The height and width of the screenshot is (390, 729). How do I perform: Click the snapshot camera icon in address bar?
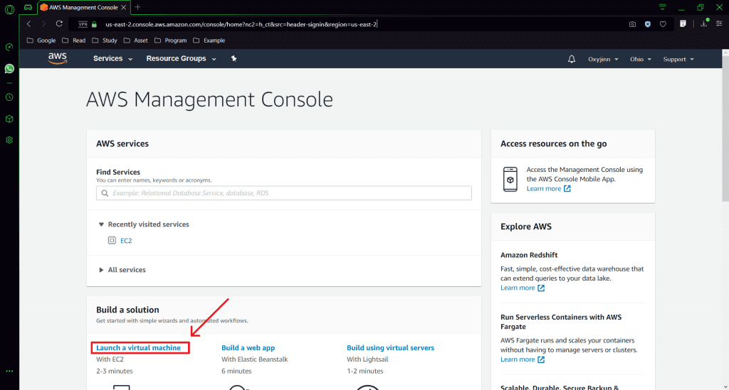[632, 24]
